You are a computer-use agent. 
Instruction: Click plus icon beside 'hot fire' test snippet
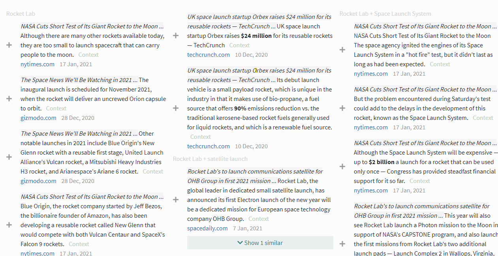pyautogui.click(x=342, y=50)
